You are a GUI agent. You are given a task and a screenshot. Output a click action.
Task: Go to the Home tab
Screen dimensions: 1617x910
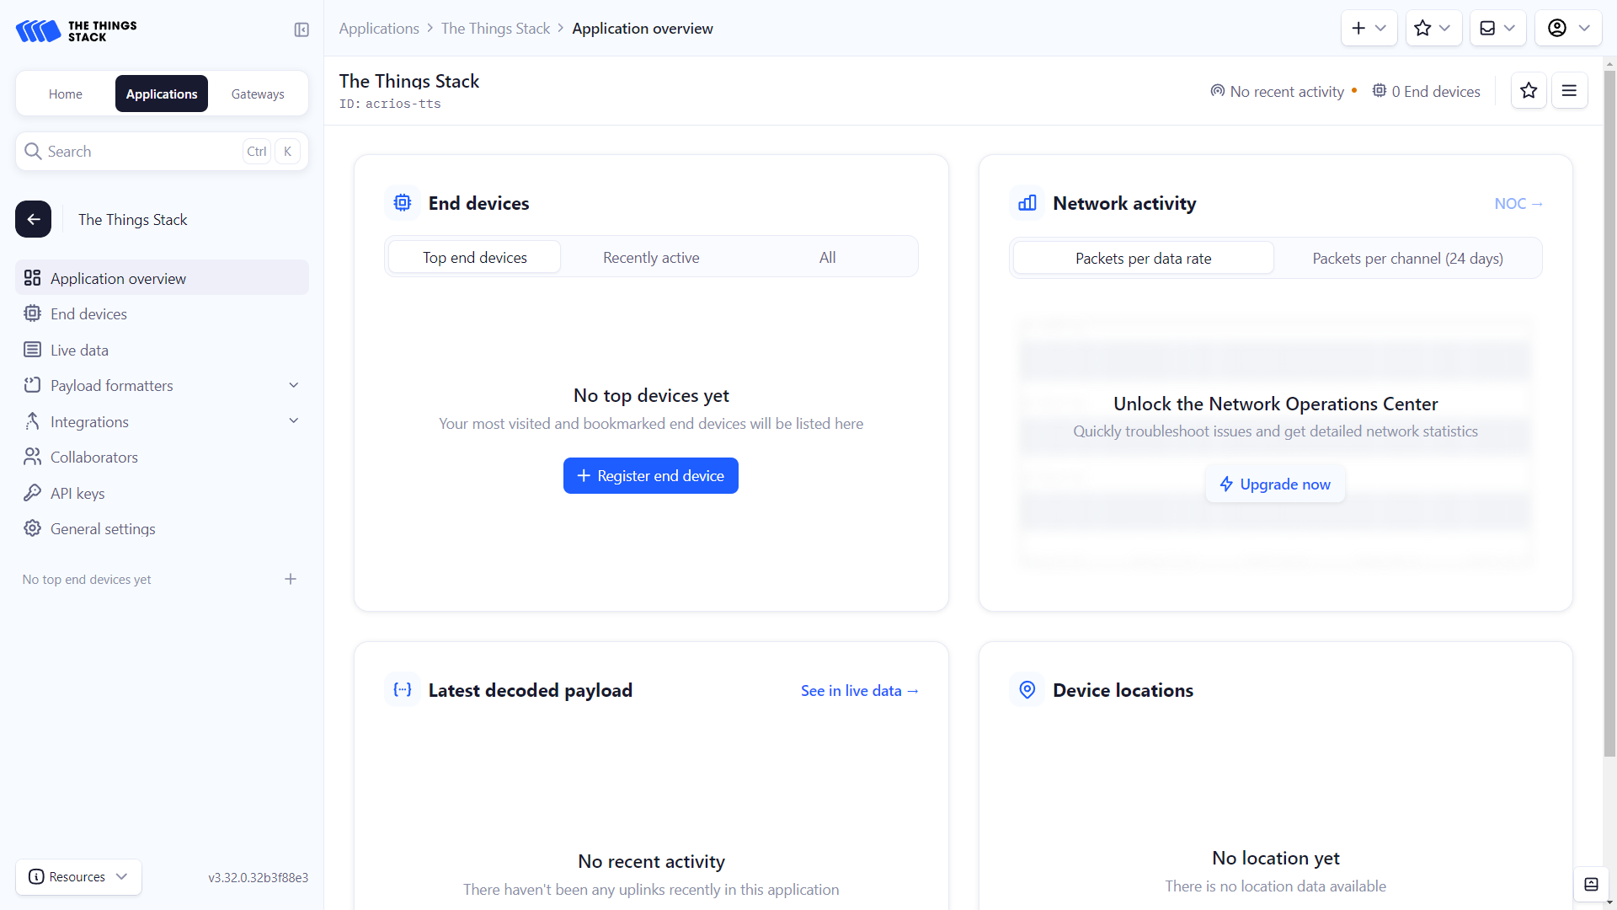[x=66, y=94]
